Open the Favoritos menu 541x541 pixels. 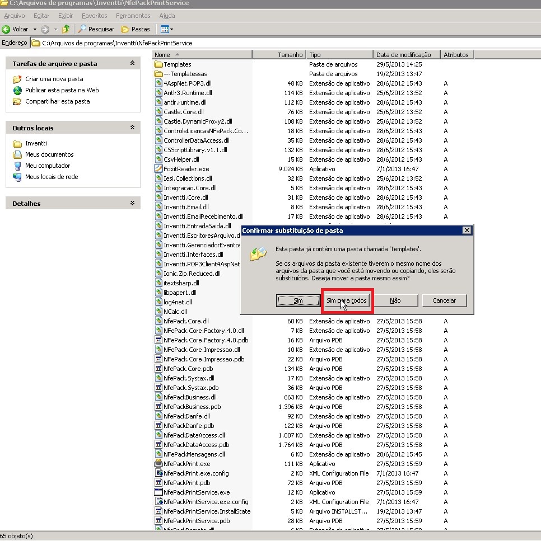click(94, 16)
